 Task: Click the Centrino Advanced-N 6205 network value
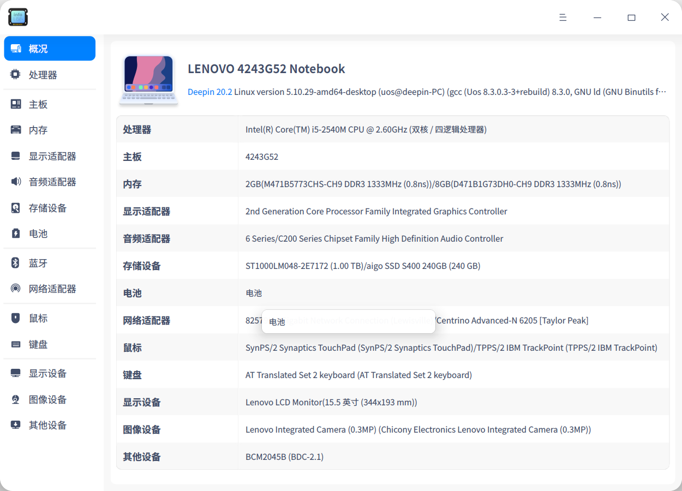click(512, 320)
